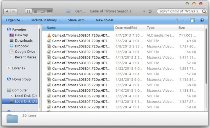
Task: Click the Google Drive icon in sidebar
Action: pos(12,51)
